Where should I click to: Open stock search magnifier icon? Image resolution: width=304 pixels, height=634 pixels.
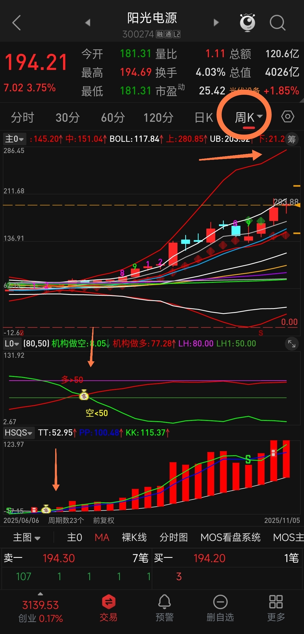pyautogui.click(x=278, y=23)
